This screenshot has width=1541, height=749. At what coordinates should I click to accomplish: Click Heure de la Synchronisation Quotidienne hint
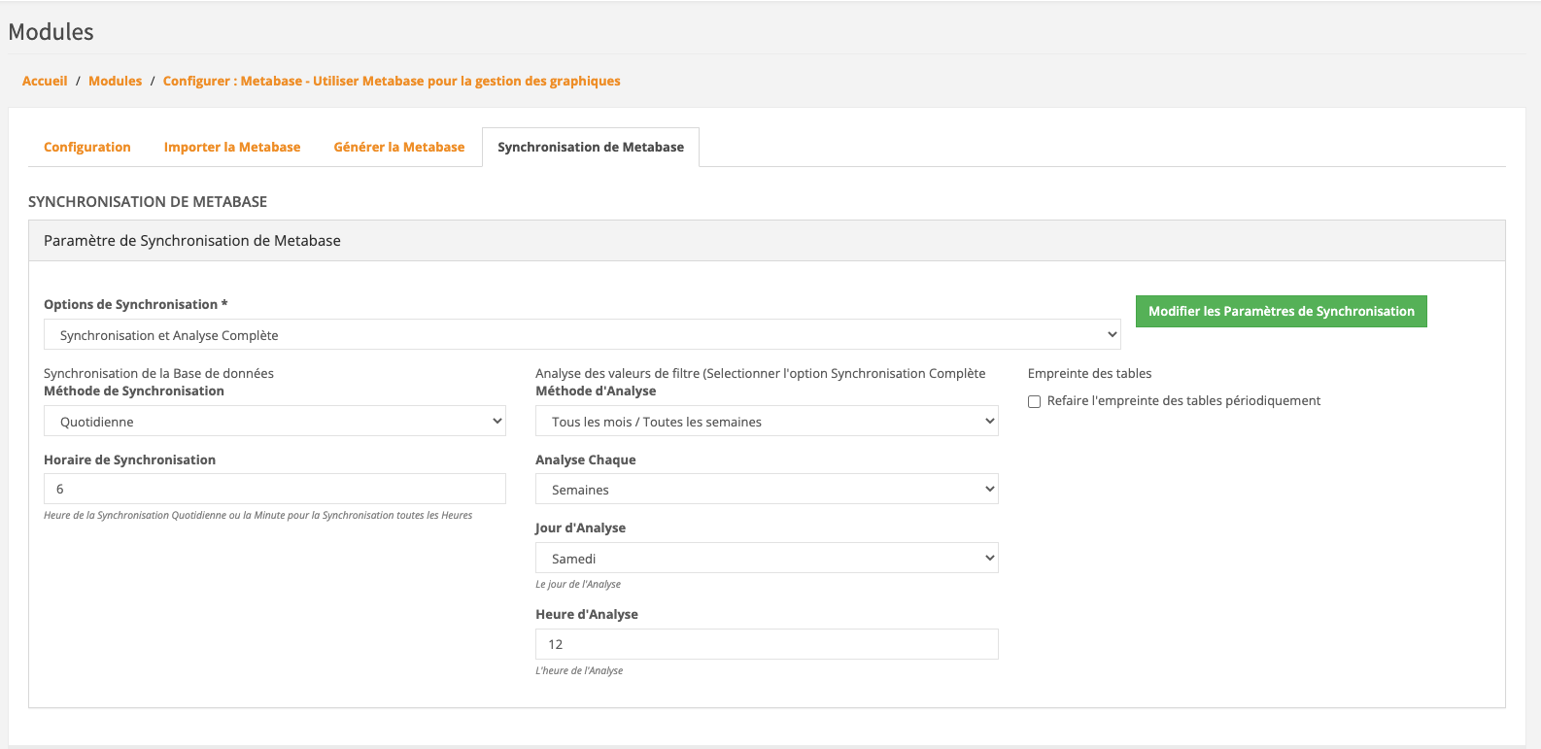click(x=257, y=515)
